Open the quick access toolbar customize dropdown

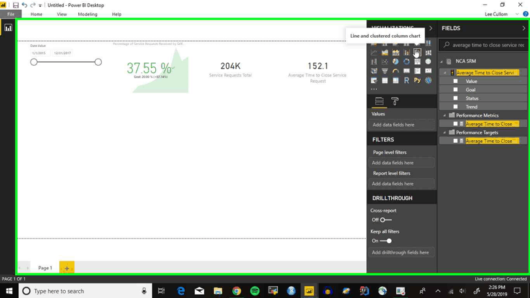pos(40,5)
